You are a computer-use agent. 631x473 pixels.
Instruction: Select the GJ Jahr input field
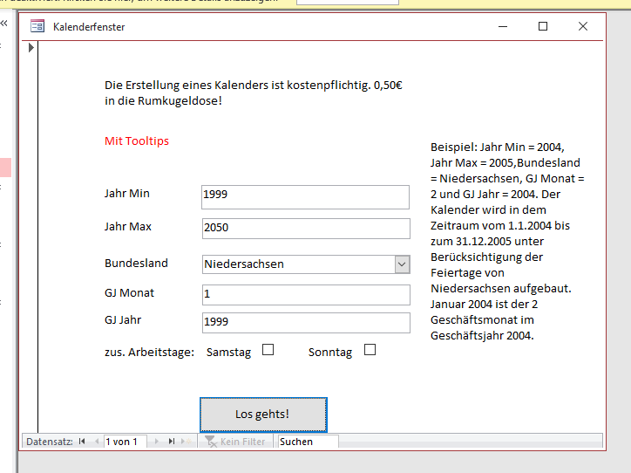point(305,322)
